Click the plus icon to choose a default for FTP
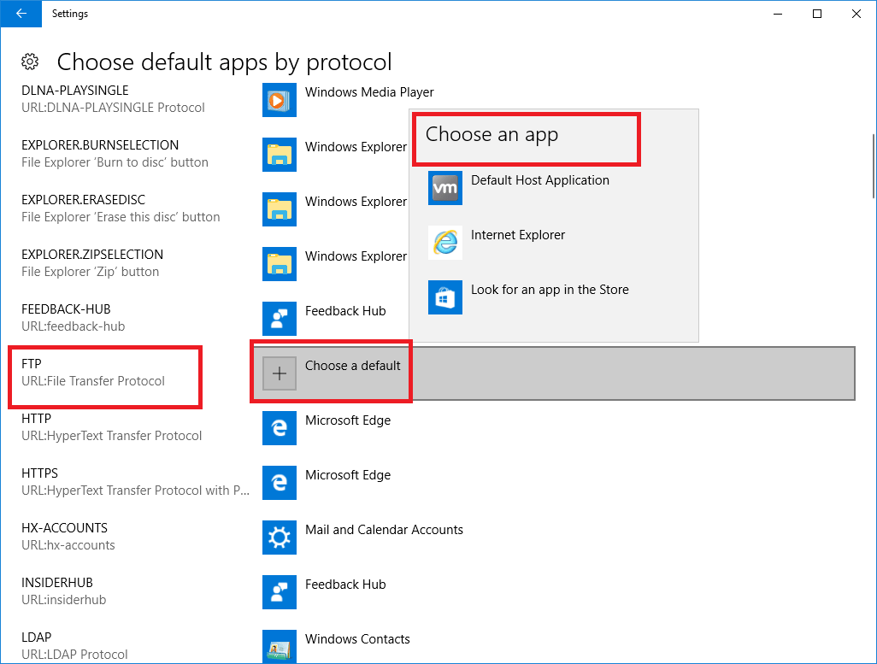The width and height of the screenshot is (877, 664). (x=279, y=372)
